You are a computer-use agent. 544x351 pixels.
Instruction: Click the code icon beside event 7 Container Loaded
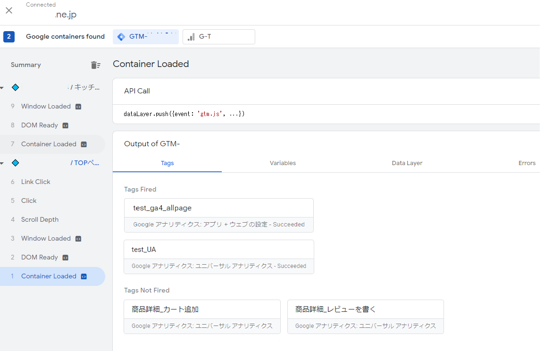tap(84, 144)
